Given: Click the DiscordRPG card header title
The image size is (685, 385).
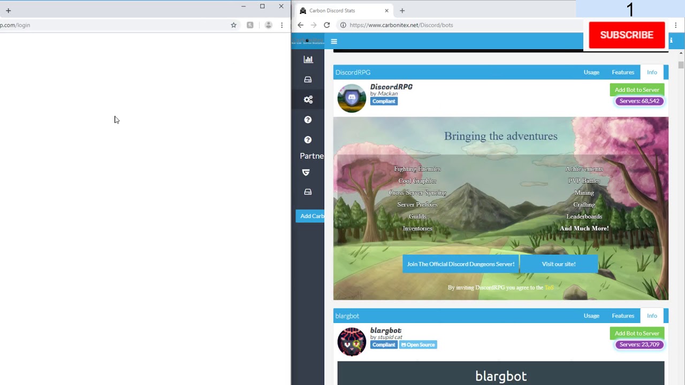Looking at the screenshot, I should 353,72.
